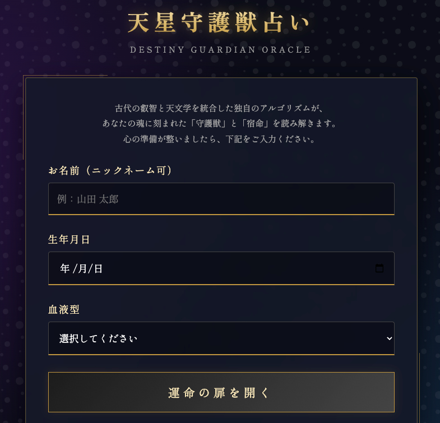440x423 pixels.
Task: Focus the 例:山田 太郎 placeholder text
Action: click(x=88, y=199)
